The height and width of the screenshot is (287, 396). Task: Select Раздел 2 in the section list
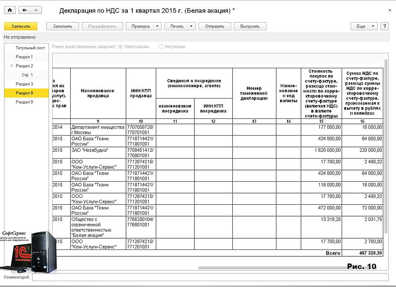click(27, 66)
